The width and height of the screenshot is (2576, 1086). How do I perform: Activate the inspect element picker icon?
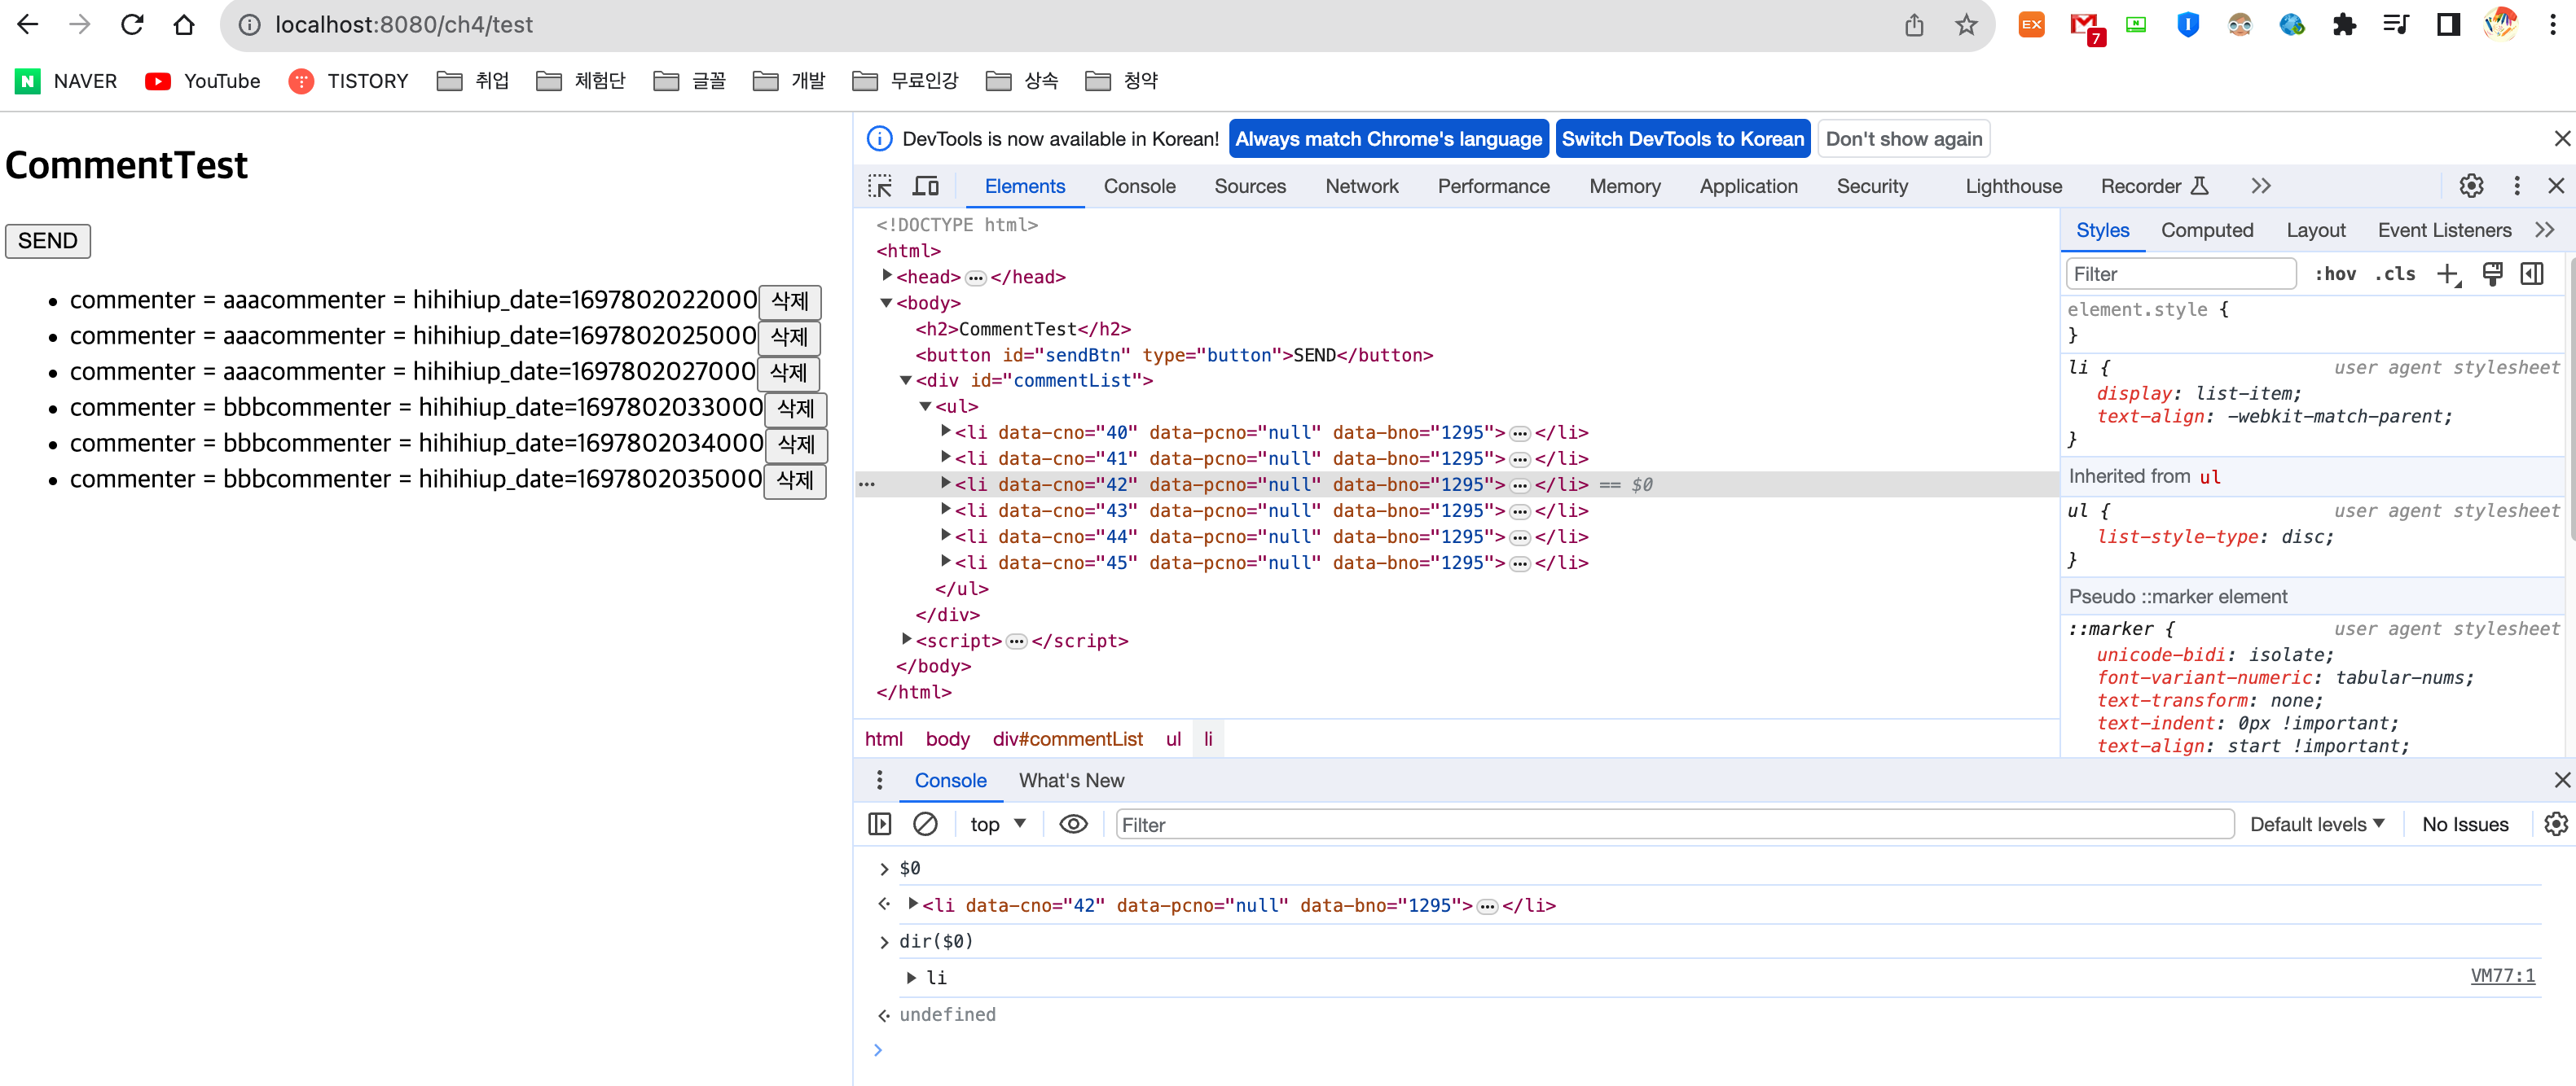(x=879, y=186)
